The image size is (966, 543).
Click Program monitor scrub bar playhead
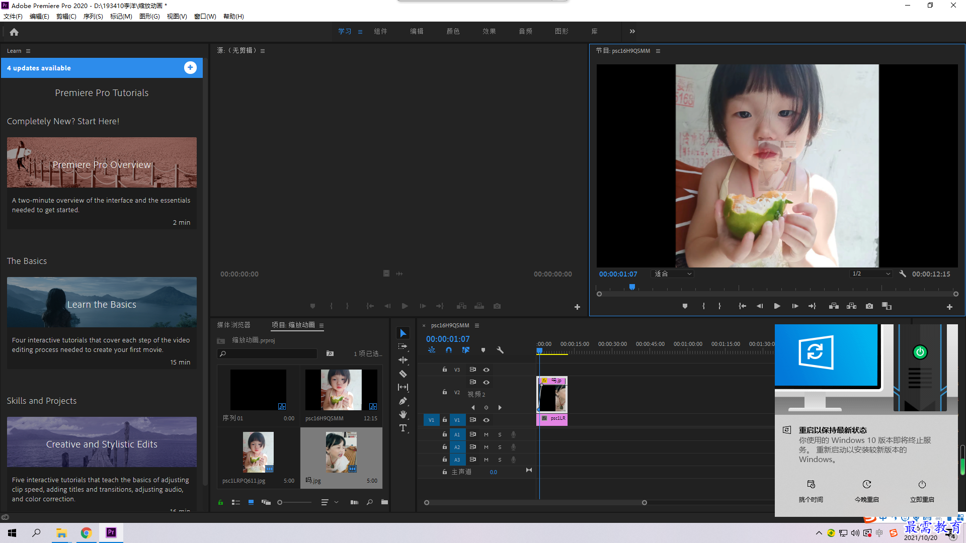(632, 287)
